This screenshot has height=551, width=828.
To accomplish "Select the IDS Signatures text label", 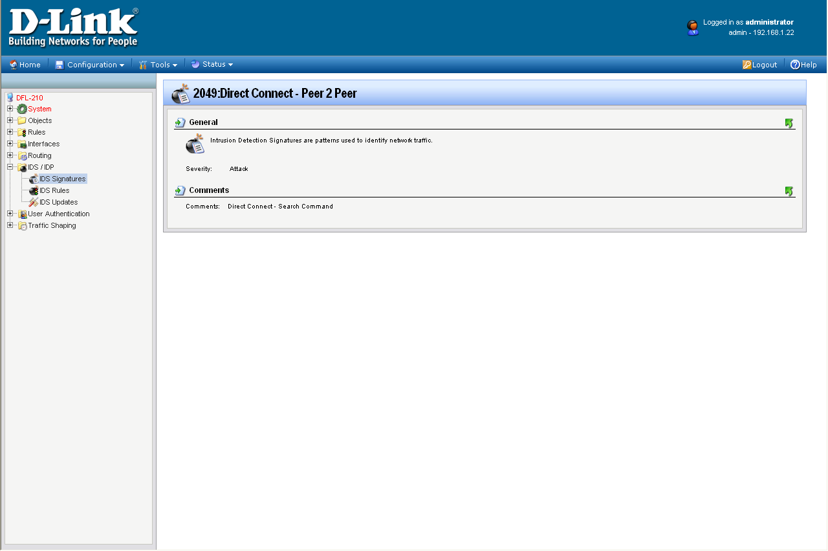I will [x=63, y=179].
